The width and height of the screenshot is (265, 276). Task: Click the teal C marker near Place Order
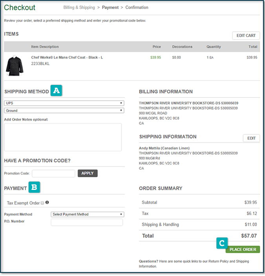click(222, 244)
